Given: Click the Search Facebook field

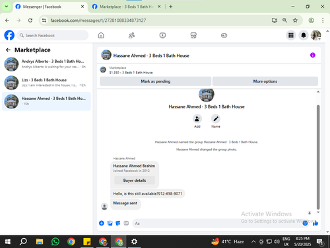Looking at the screenshot, I should pos(52,35).
